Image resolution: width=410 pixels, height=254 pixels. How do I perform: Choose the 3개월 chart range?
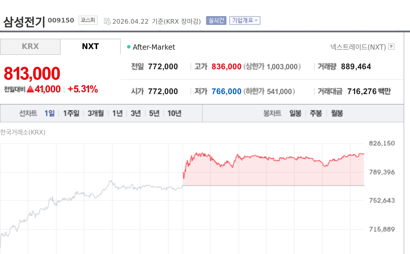tap(96, 113)
